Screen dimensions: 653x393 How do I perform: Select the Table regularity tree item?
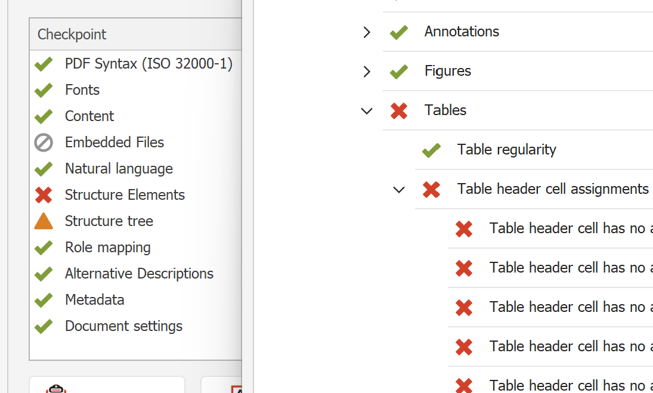click(x=506, y=150)
